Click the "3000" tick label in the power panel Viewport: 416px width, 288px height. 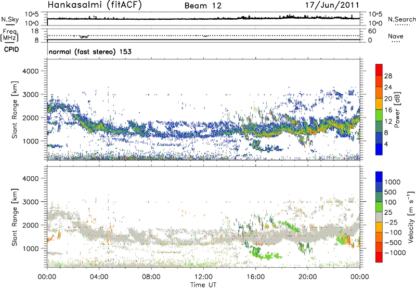pyautogui.click(x=31, y=95)
